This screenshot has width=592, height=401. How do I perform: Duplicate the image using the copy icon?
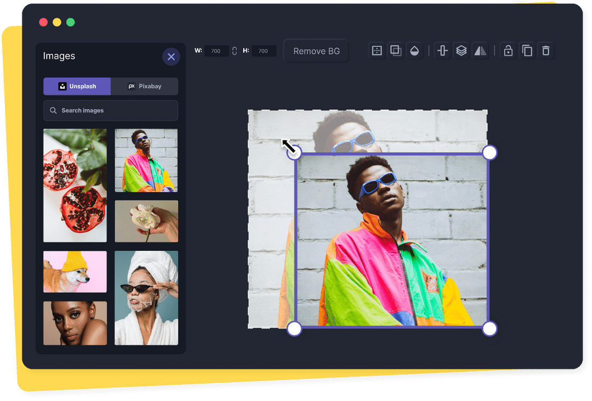click(527, 50)
